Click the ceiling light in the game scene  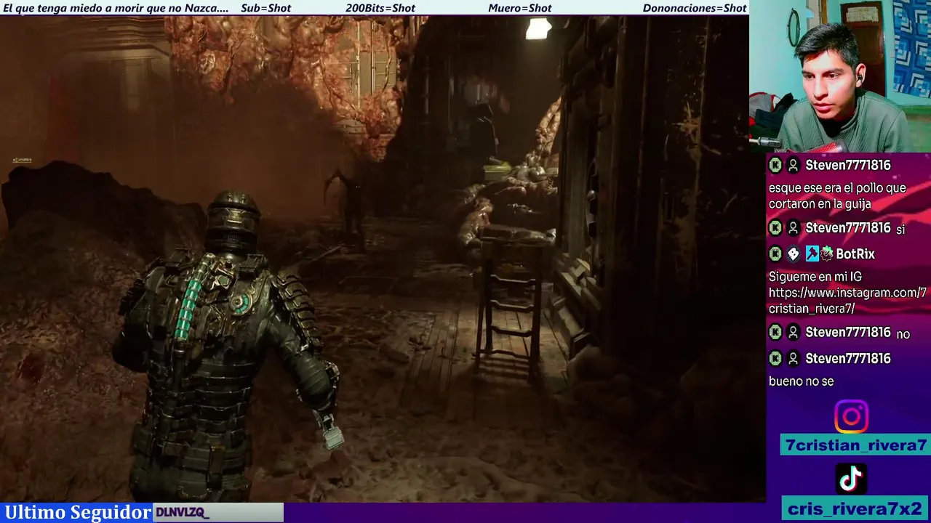coord(538,28)
